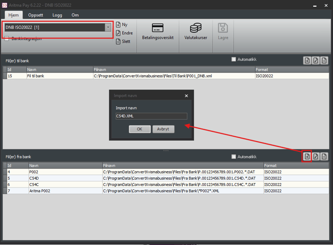Click the Endre (edit) profile icon
Viewport: 333px width, 245px height.
pos(119,33)
